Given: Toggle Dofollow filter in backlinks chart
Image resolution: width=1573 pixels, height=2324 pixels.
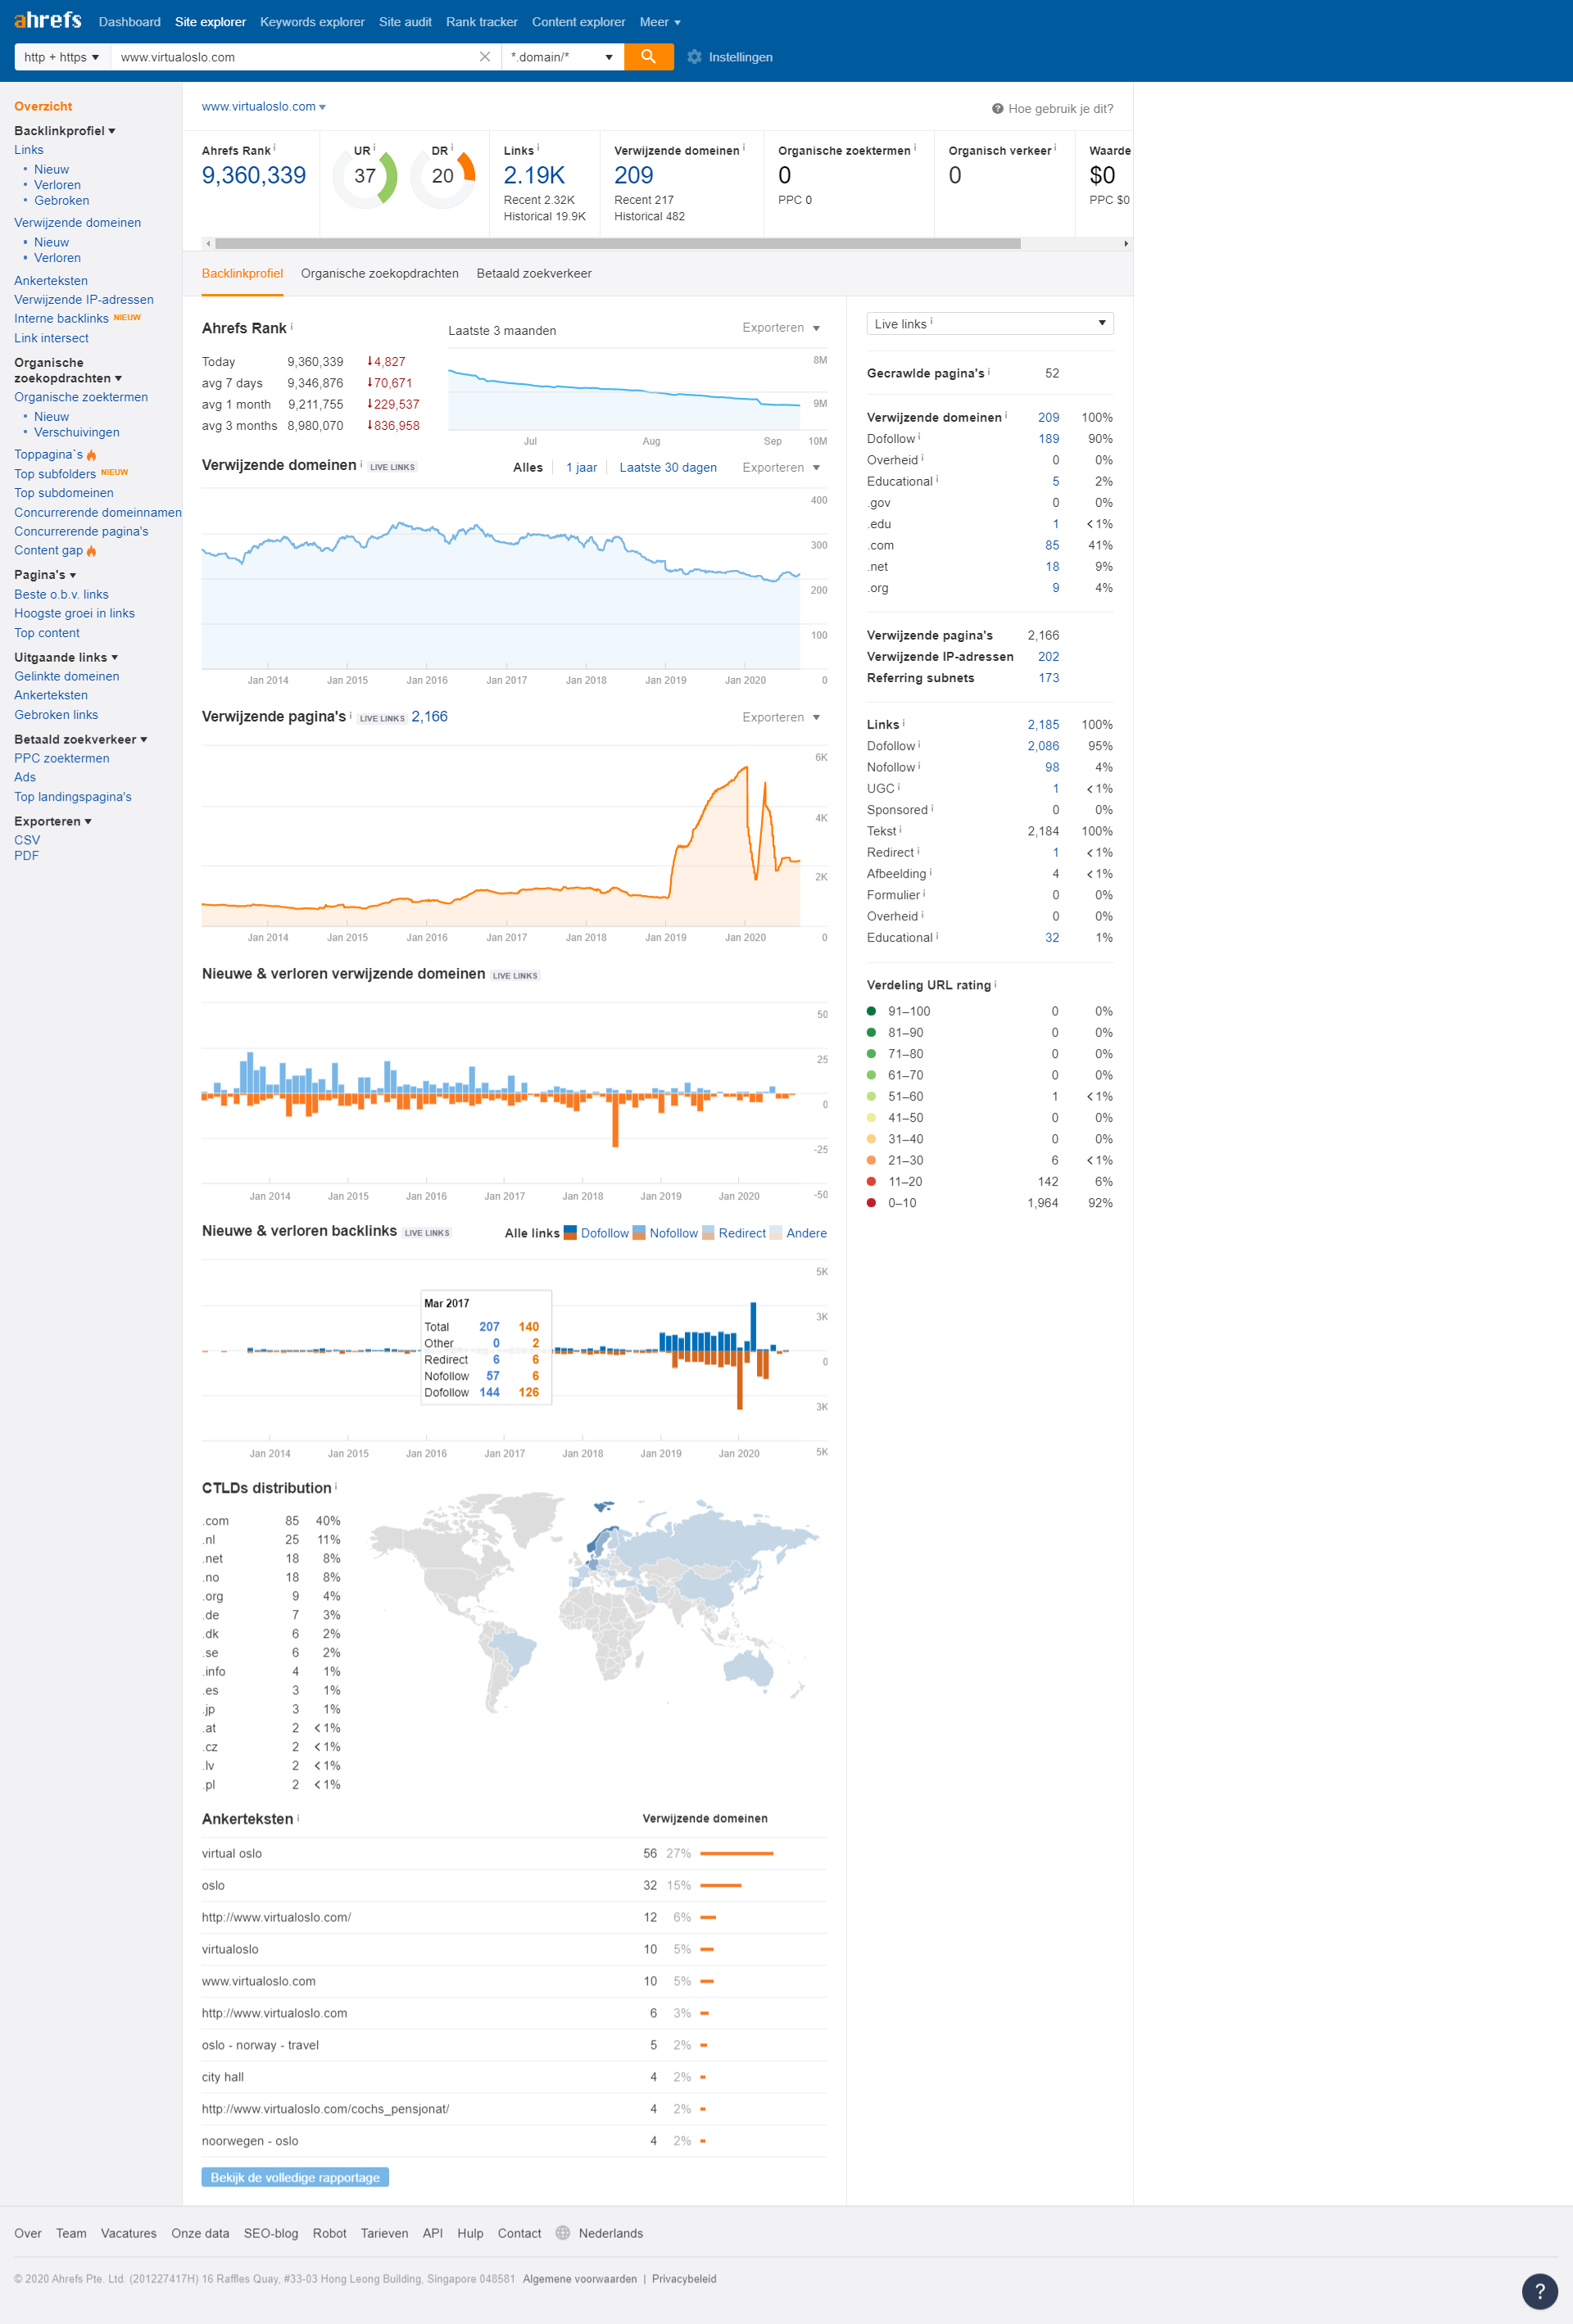Looking at the screenshot, I should click(x=605, y=1233).
